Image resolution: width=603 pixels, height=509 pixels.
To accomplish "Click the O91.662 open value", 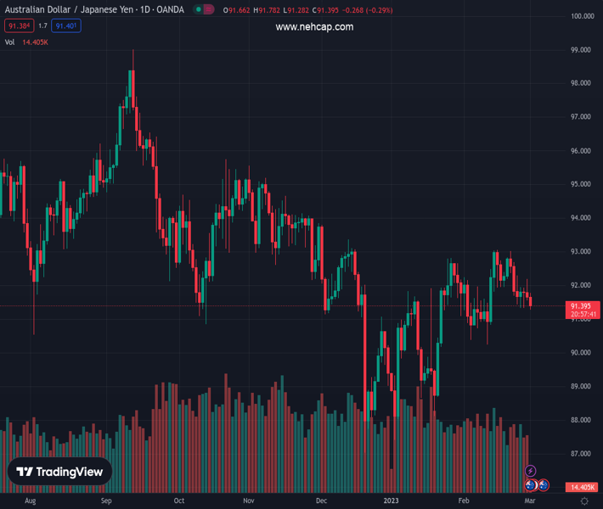I will click(236, 10).
